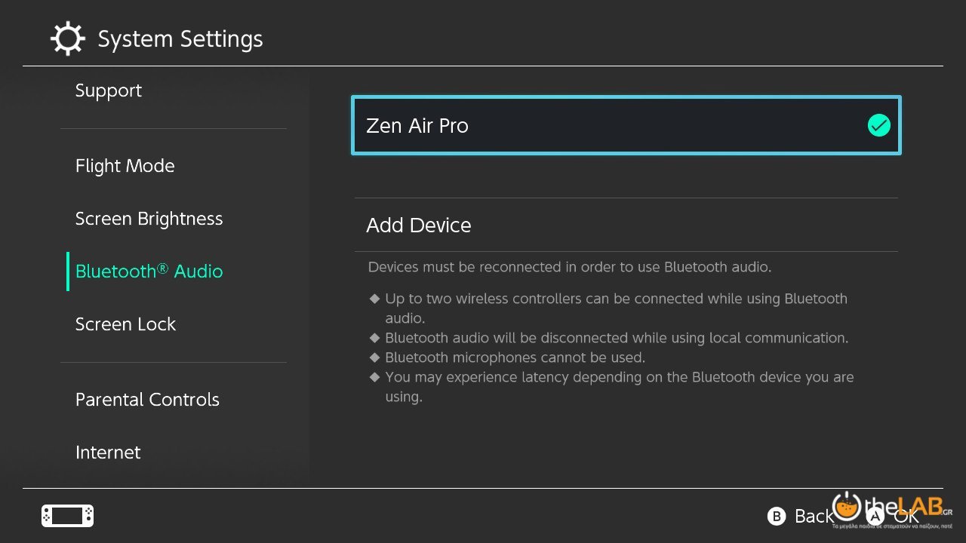This screenshot has width=966, height=543.
Task: Open Flight Mode settings
Action: point(125,166)
